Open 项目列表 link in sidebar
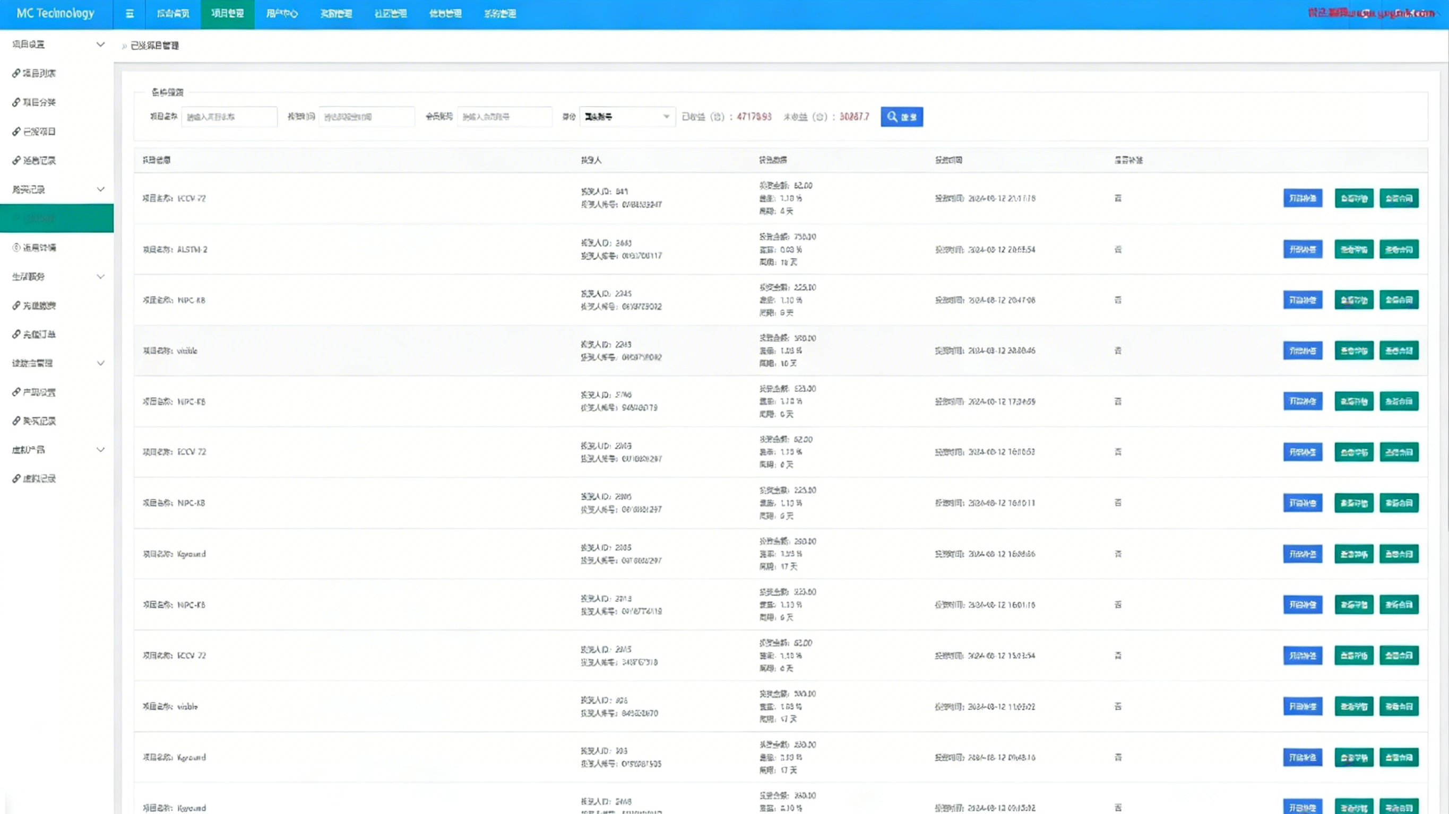1449x814 pixels. coord(39,73)
